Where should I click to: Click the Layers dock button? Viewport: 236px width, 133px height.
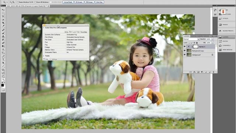226,37
